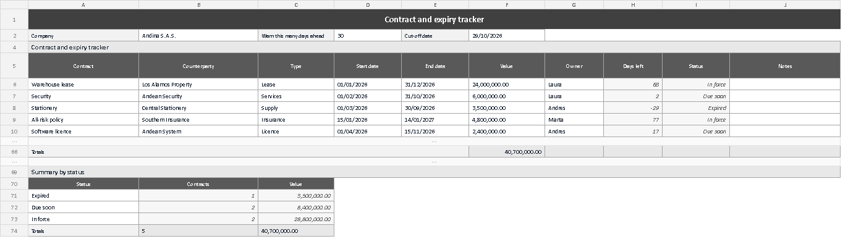Select the cut-off date cell '29/10/2026'

pos(507,35)
